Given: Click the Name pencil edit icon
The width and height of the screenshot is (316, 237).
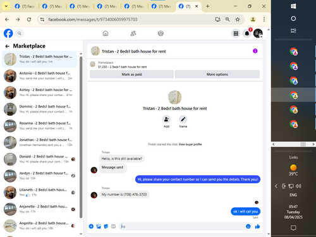Looking at the screenshot, I should click(x=183, y=119).
